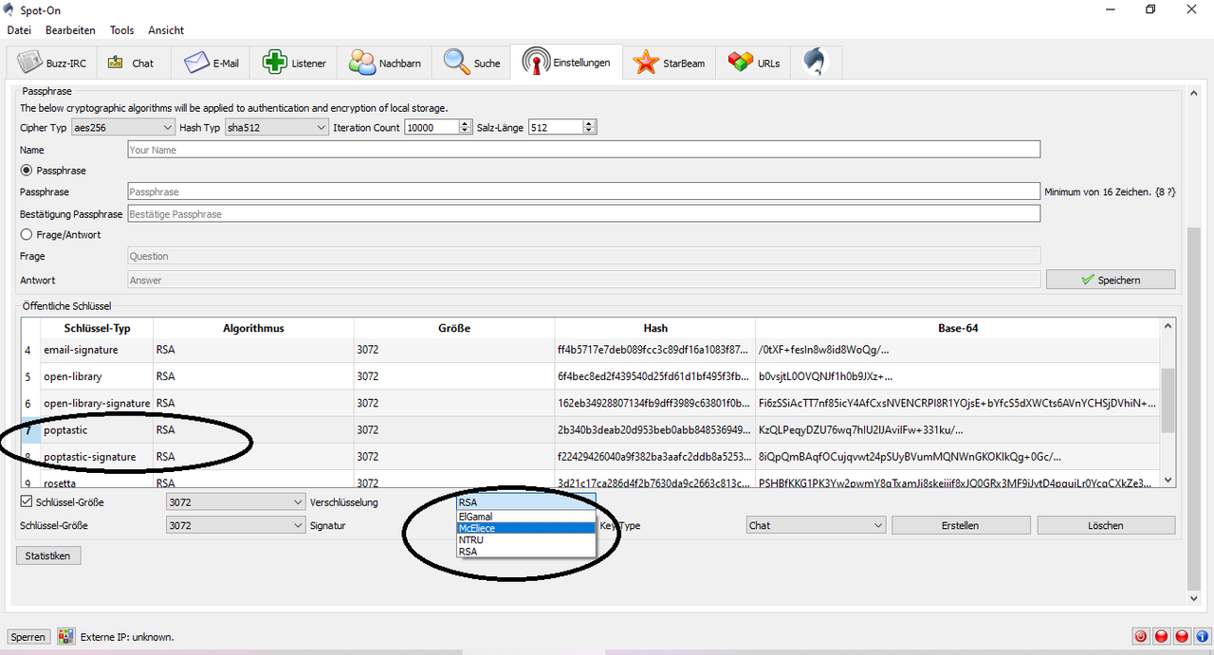Focus the Name input field
Image resolution: width=1214 pixels, height=655 pixels.
tap(583, 150)
